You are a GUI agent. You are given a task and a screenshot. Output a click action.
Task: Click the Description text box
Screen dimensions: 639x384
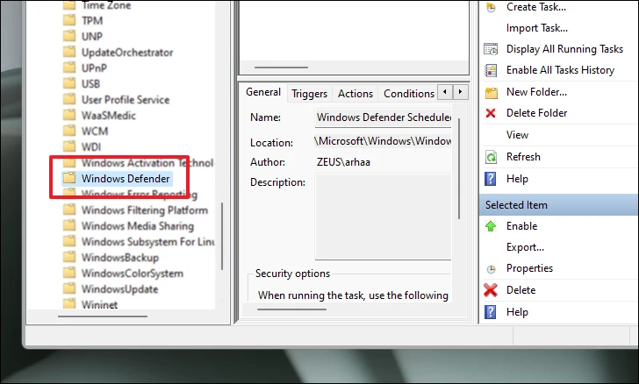pos(384,217)
